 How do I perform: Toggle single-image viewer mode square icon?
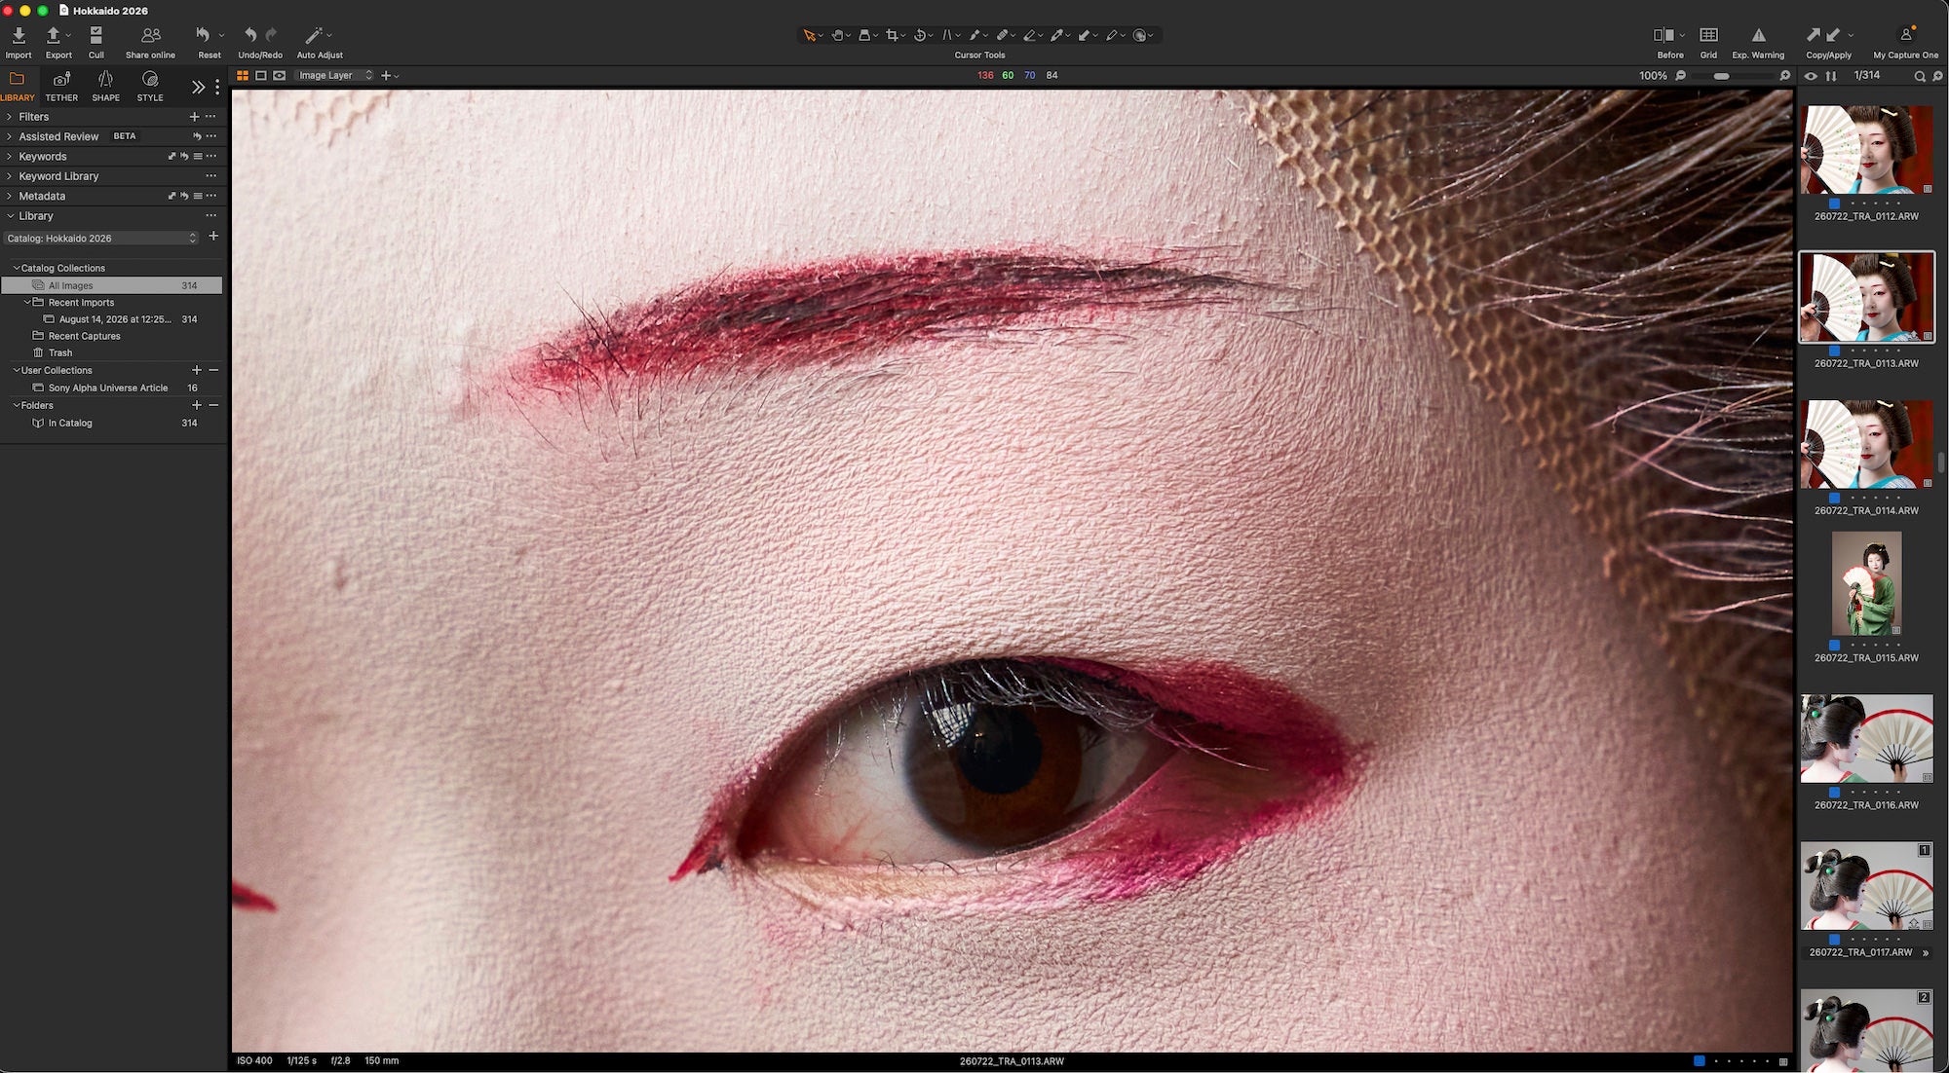tap(261, 75)
